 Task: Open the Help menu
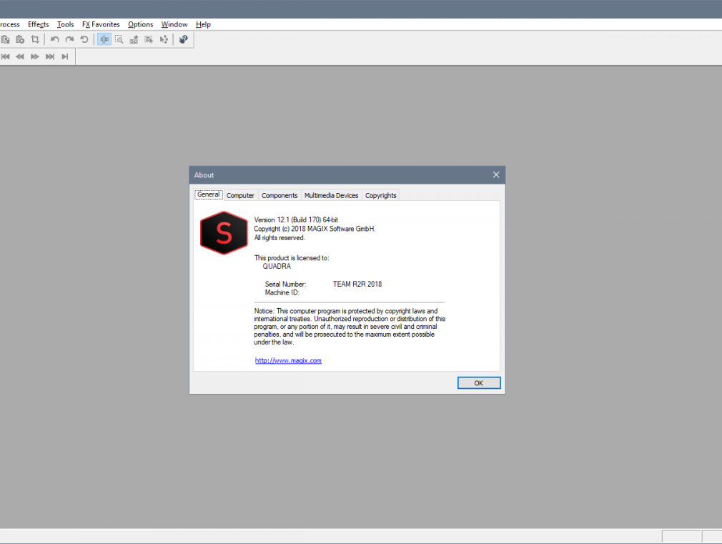pyautogui.click(x=203, y=24)
